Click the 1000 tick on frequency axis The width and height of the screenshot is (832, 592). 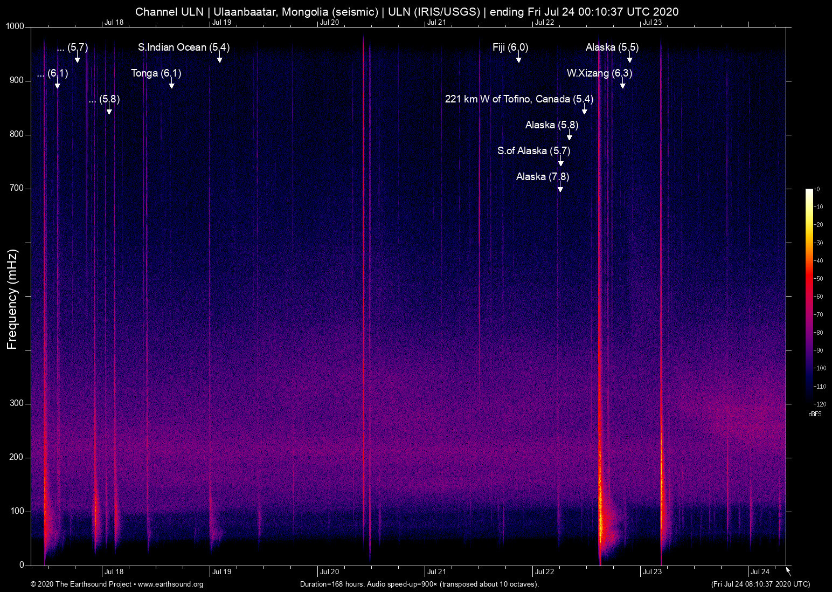click(x=15, y=26)
